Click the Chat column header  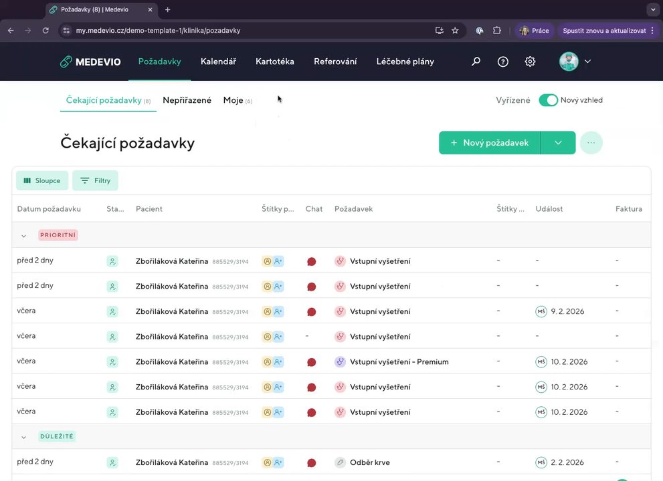(x=314, y=209)
